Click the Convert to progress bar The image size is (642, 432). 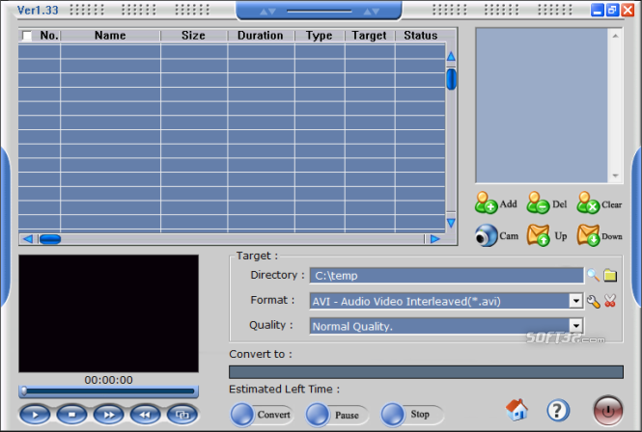pyautogui.click(x=426, y=372)
